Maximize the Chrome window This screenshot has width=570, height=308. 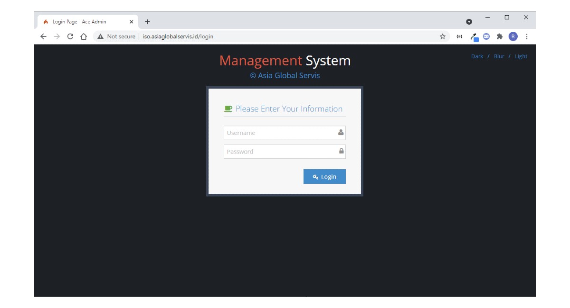(507, 18)
